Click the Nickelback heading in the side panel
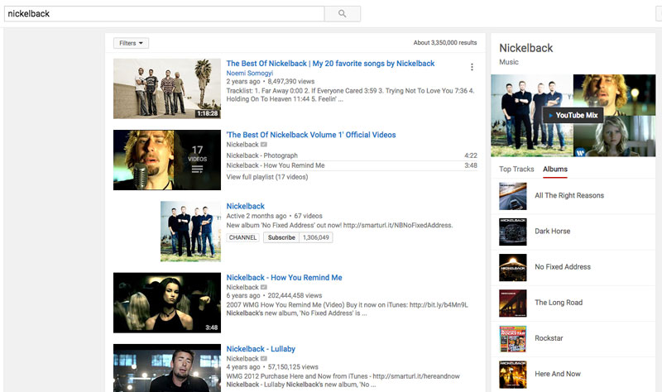Image resolution: width=662 pixels, height=392 pixels. point(525,48)
